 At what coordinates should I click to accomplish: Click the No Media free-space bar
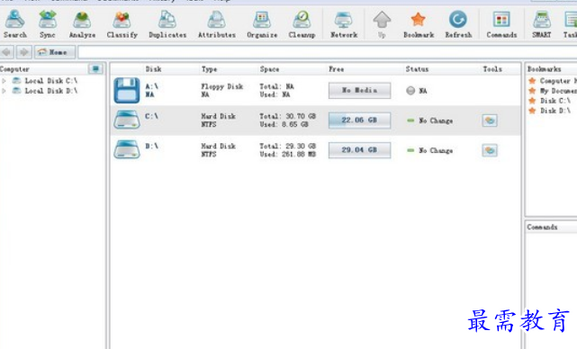(x=359, y=91)
